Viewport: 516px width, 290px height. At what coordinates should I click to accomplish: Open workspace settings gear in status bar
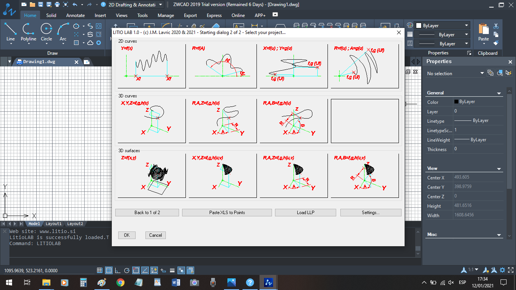[x=502, y=270]
